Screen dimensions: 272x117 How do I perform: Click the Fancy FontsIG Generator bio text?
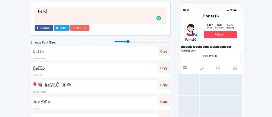pyautogui.click(x=206, y=47)
